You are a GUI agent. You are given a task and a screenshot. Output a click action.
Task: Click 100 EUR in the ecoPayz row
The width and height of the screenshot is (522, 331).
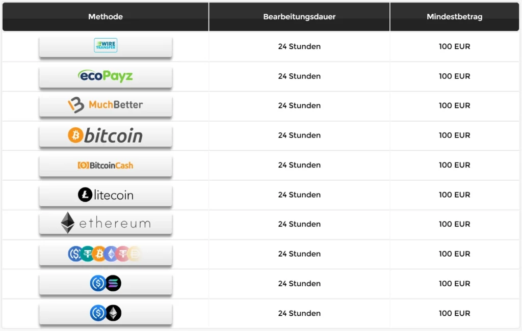pos(454,76)
